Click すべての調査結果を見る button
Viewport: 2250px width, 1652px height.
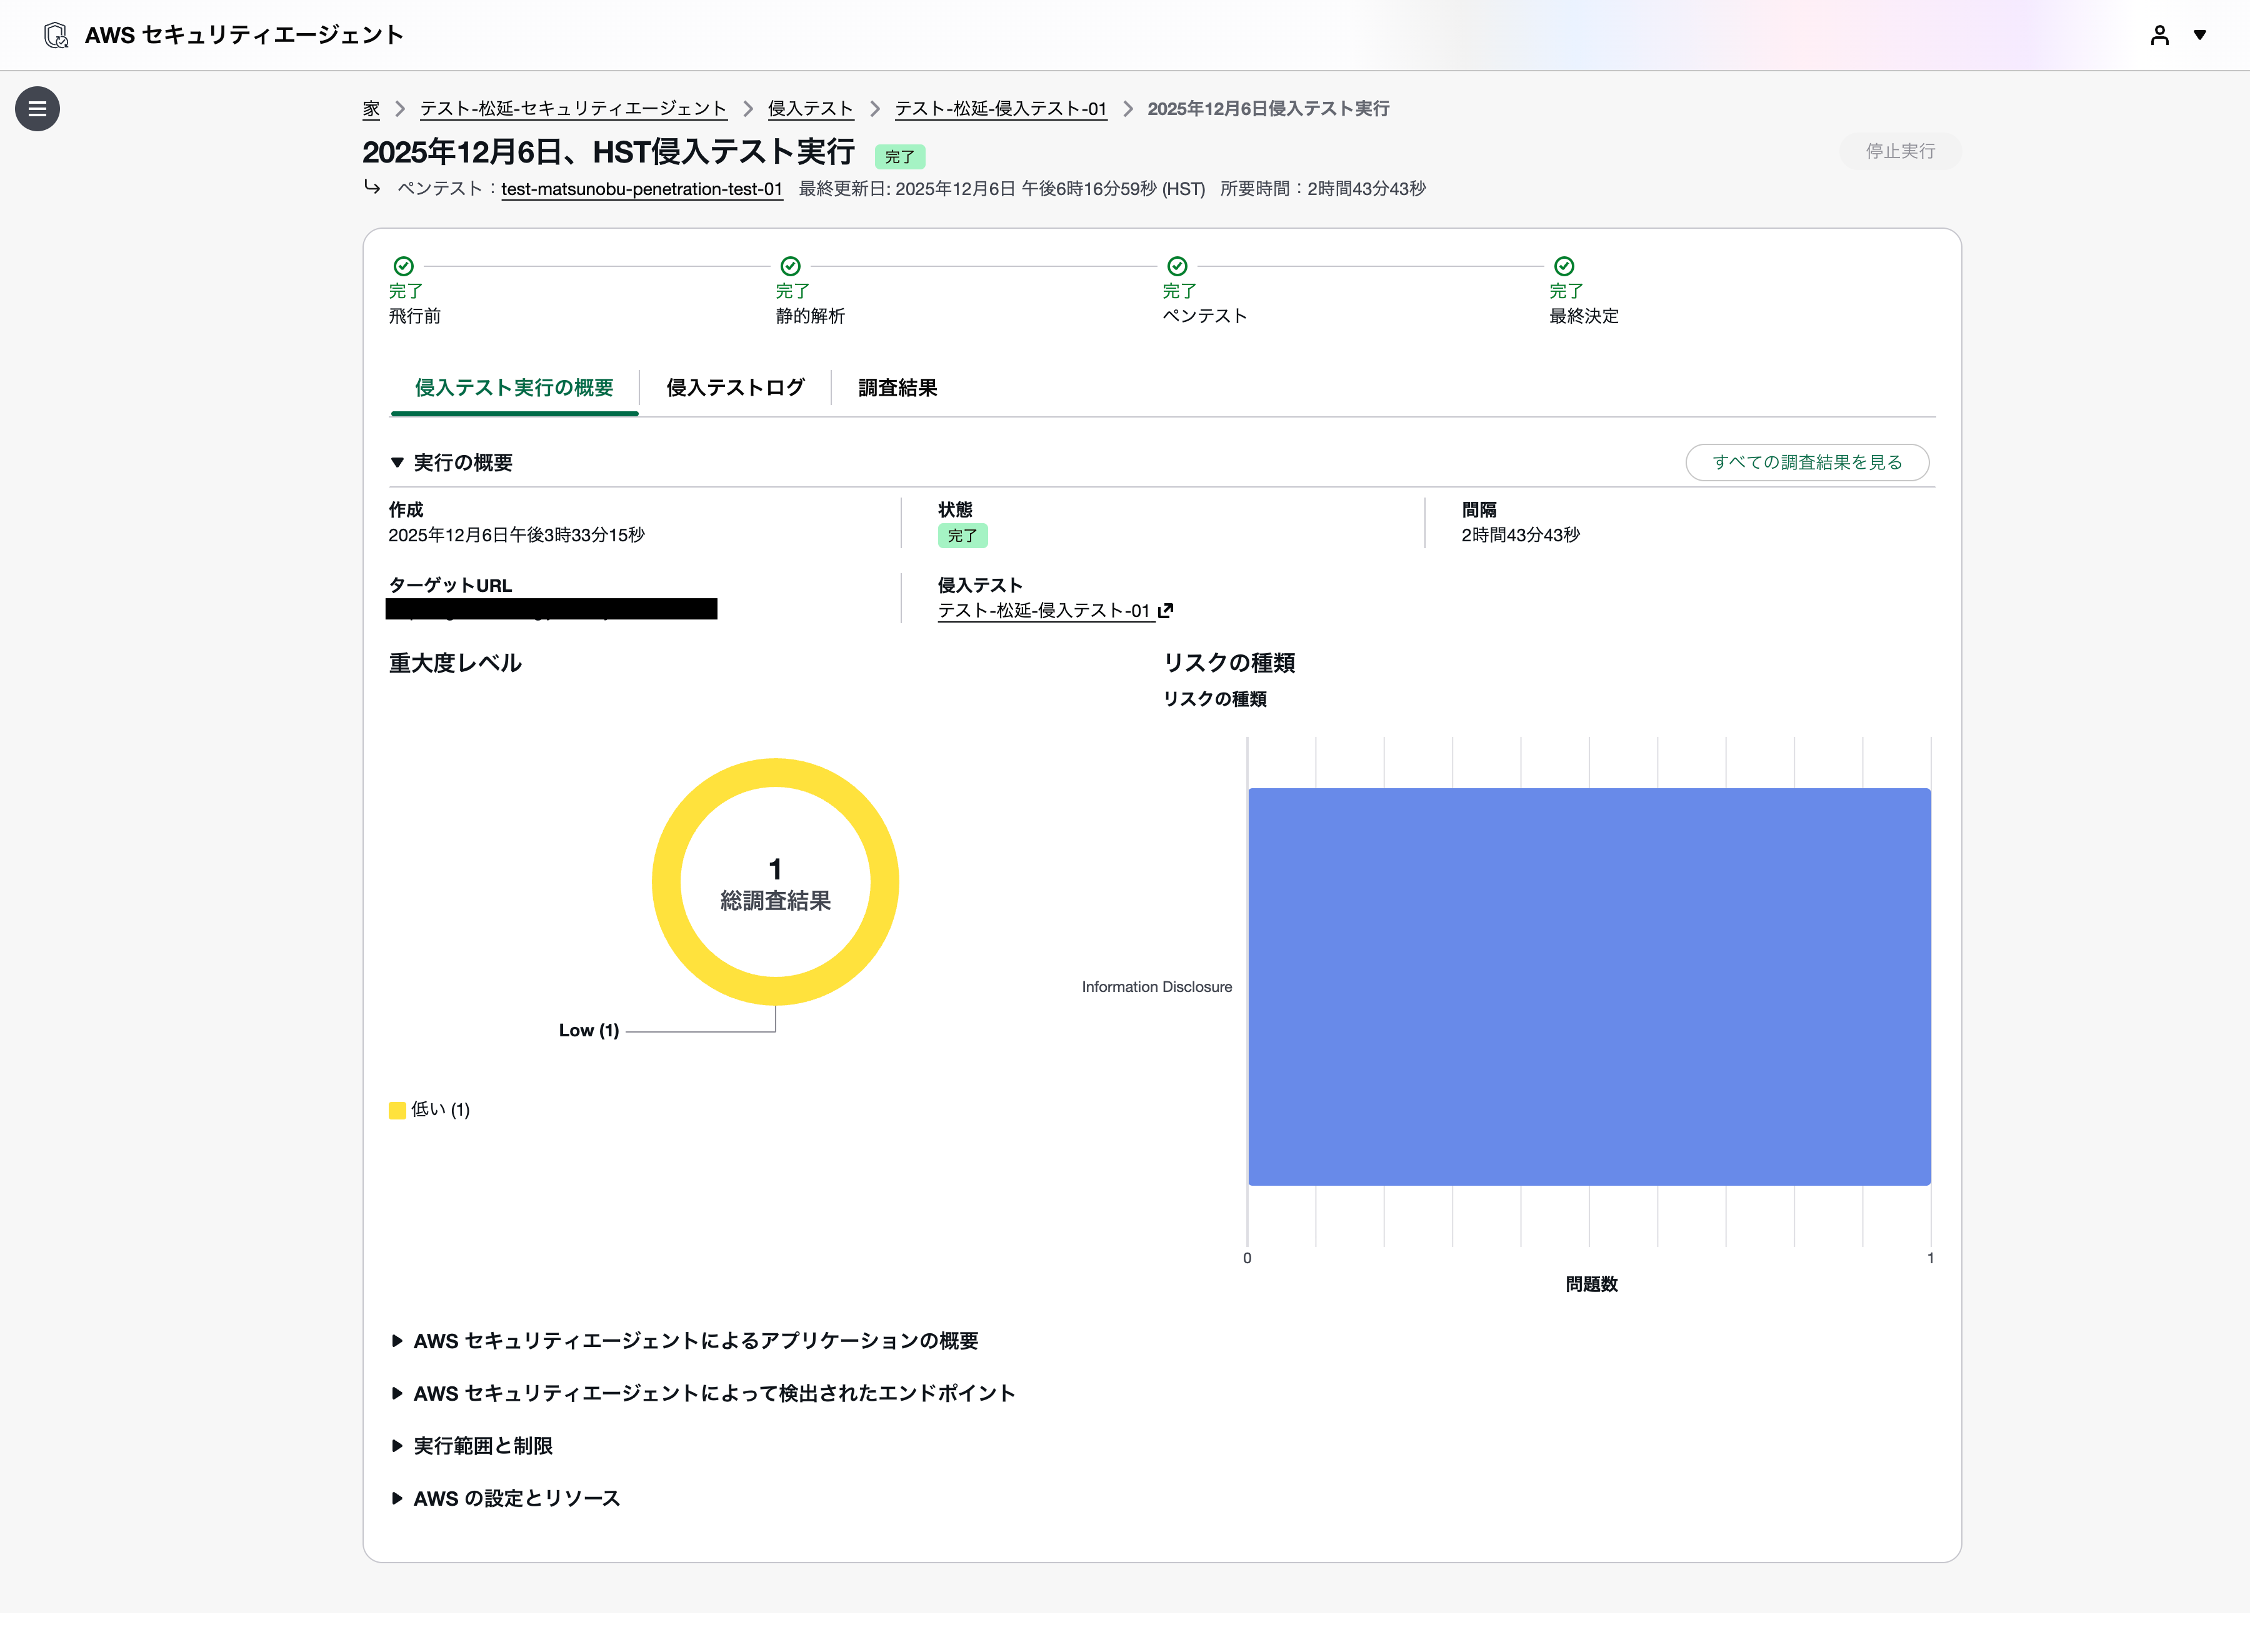pos(1806,462)
